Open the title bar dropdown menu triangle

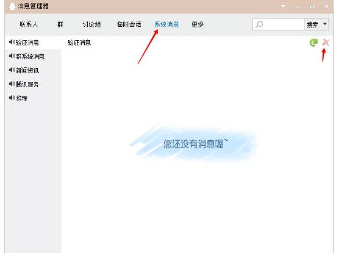click(x=284, y=6)
